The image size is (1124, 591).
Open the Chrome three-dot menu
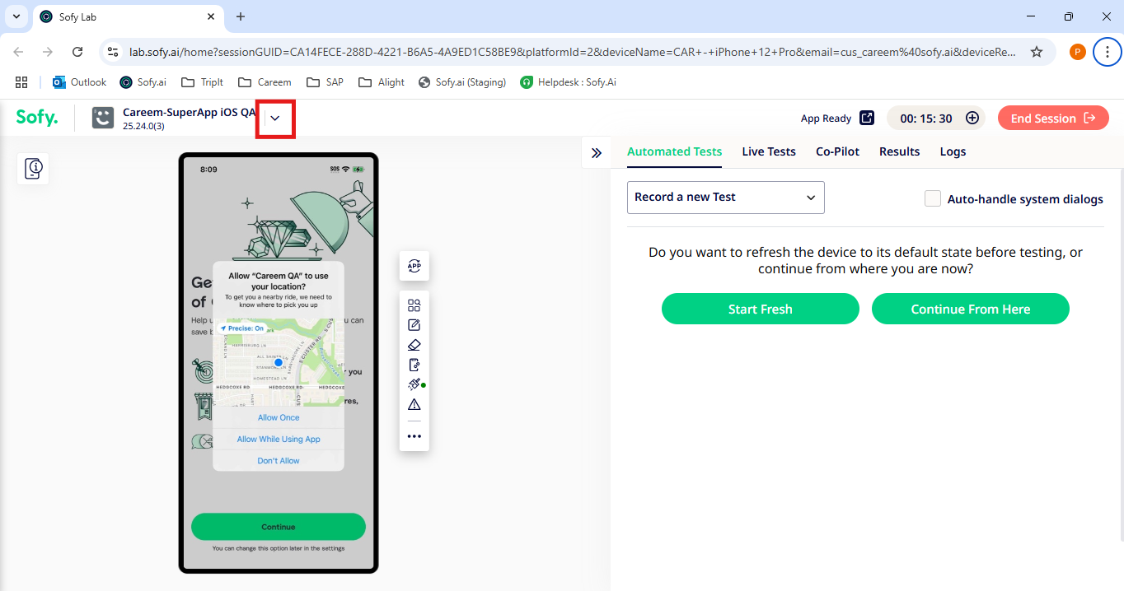(x=1108, y=52)
